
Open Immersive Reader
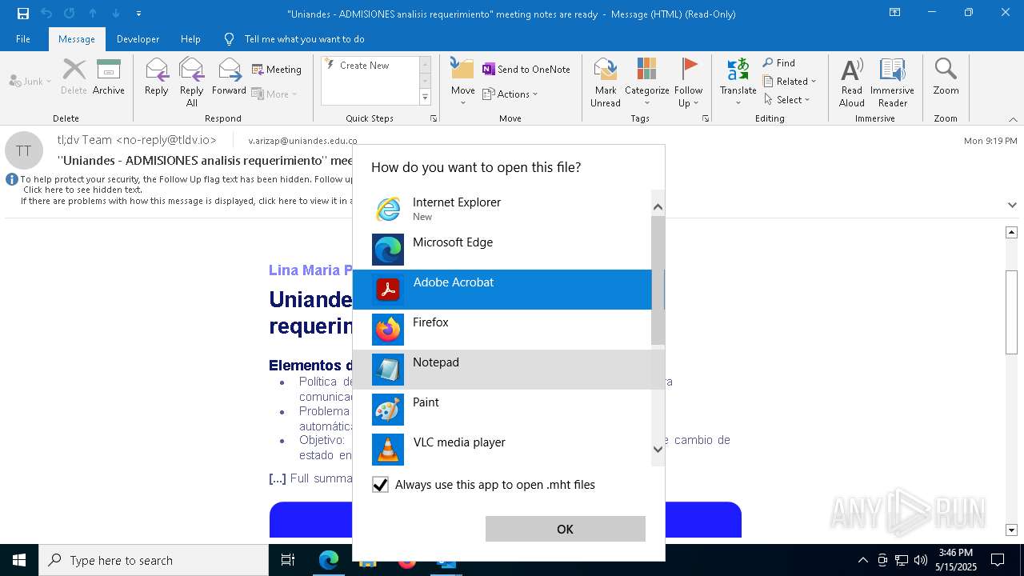(892, 82)
